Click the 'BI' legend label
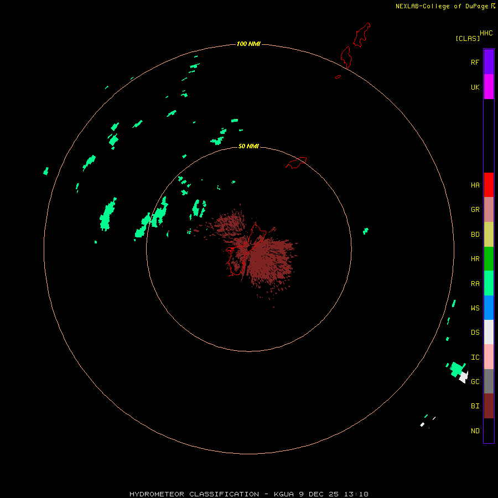Image resolution: width=498 pixels, height=498 pixels. [x=475, y=406]
